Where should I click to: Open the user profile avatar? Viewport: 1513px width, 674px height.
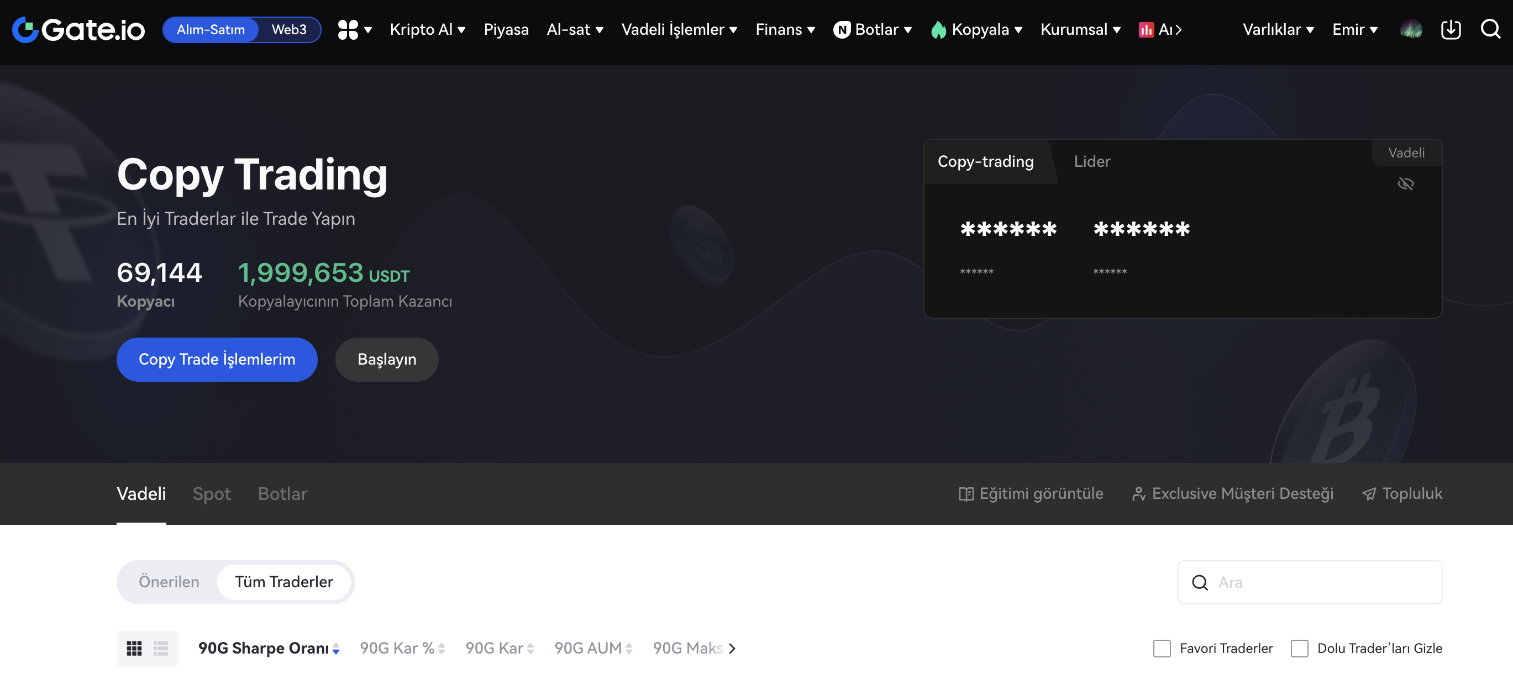[1411, 29]
